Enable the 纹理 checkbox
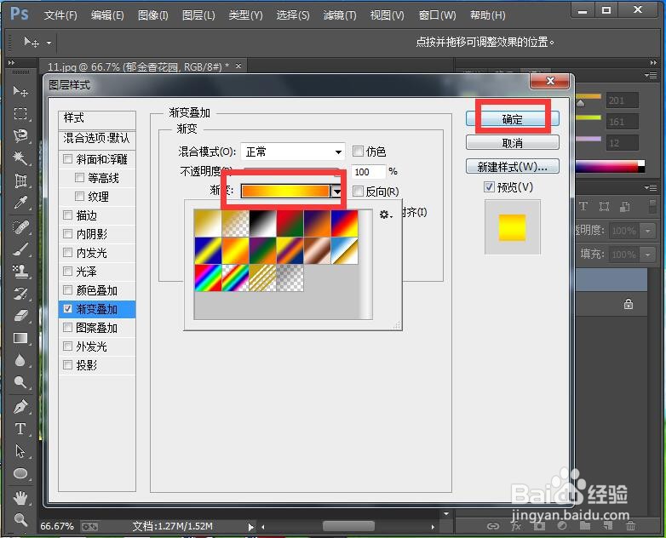666x538 pixels. pos(79,196)
